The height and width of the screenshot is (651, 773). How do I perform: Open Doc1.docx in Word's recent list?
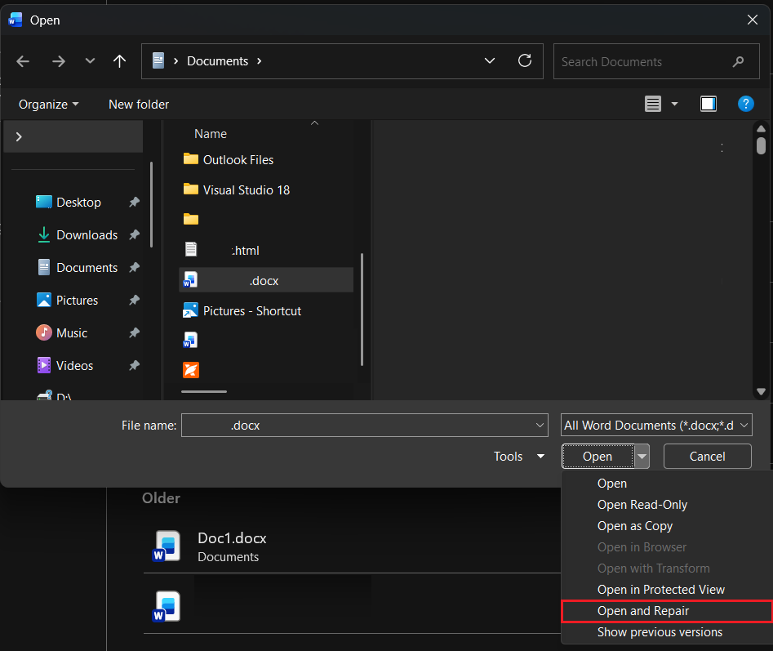[x=351, y=546]
